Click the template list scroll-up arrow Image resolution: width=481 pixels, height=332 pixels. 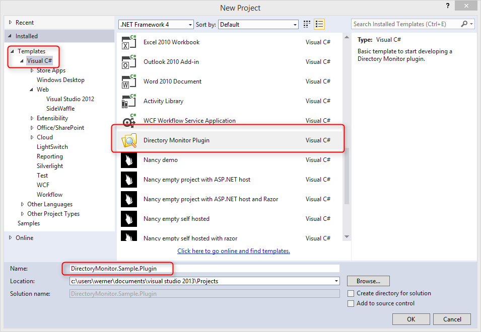[x=347, y=37]
